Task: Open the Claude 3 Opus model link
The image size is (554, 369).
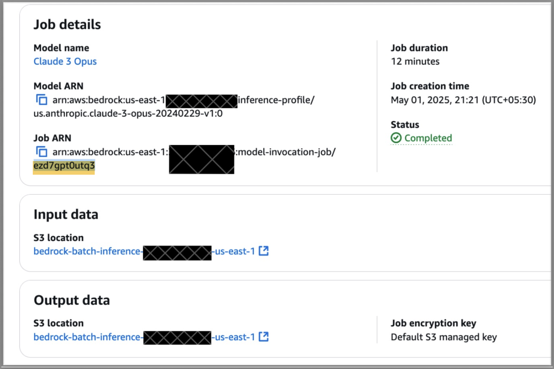Action: pyautogui.click(x=65, y=61)
